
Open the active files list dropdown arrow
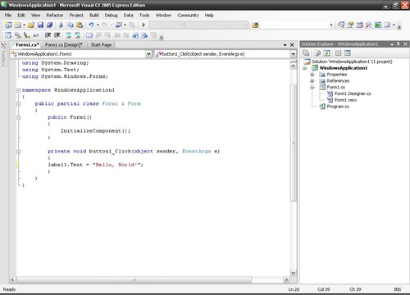click(x=285, y=45)
